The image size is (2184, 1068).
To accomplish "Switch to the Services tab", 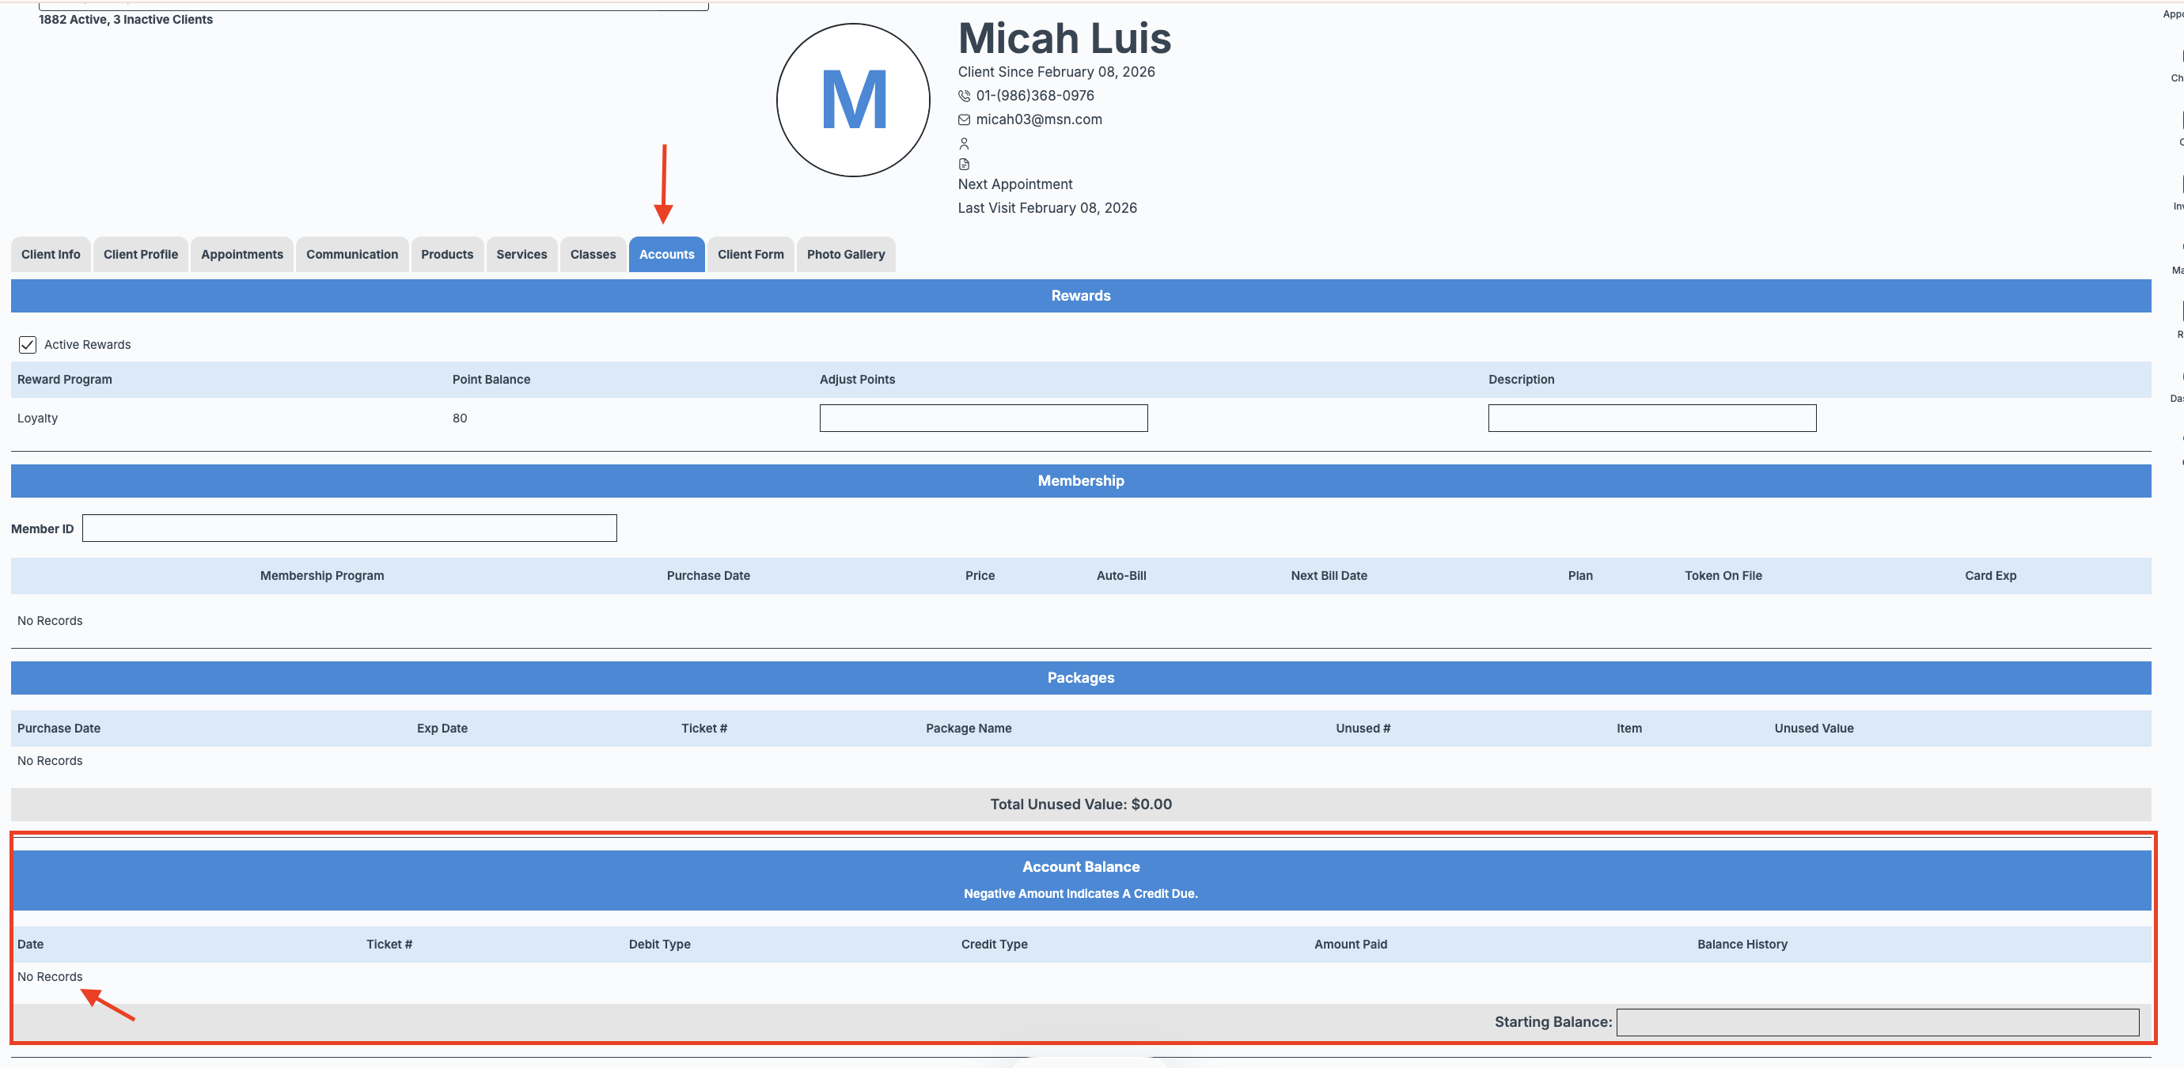I will [521, 254].
